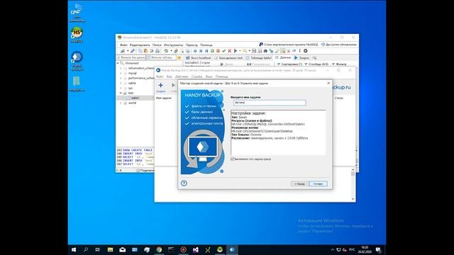Open wizard help question mark icon
Viewport: 454px width, 255px height.
(184, 183)
